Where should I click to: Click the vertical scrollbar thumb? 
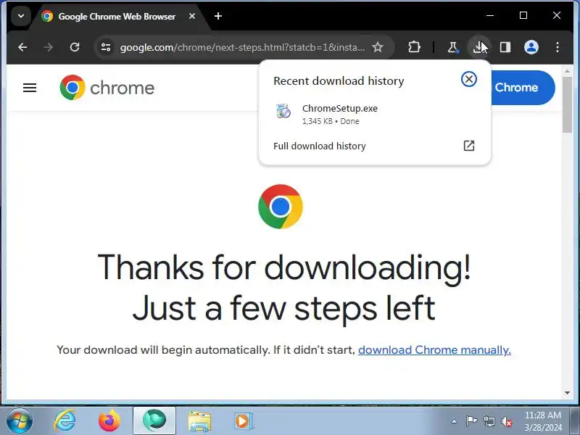tap(567, 104)
